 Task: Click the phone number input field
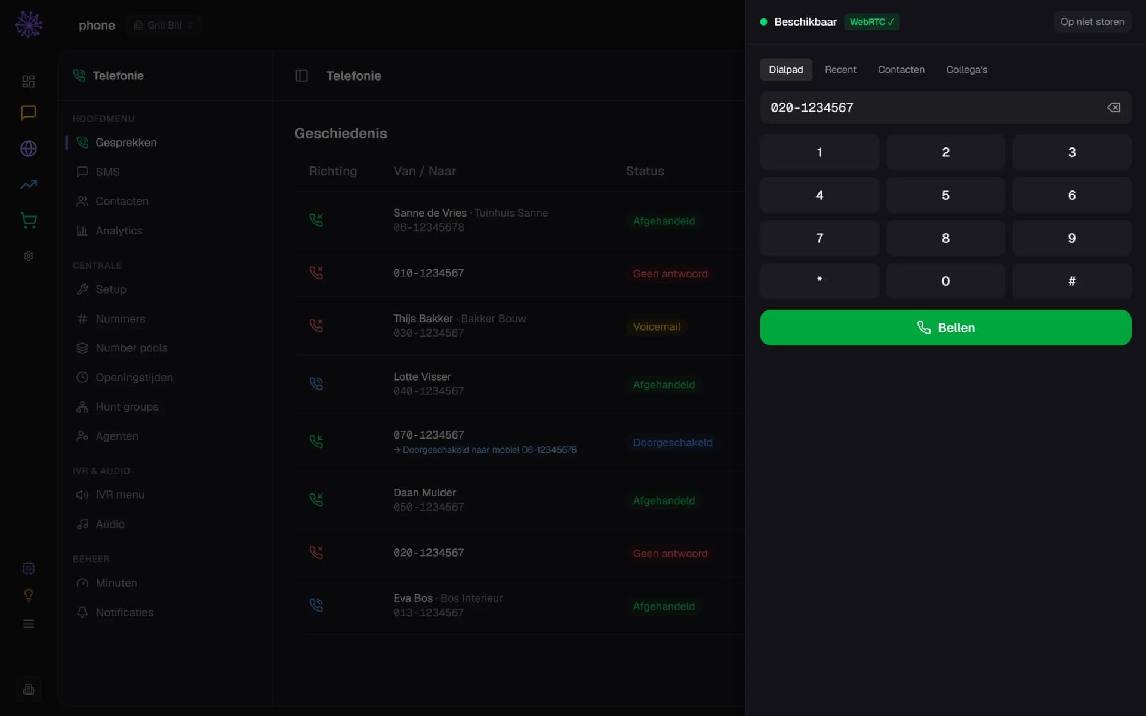(x=945, y=107)
